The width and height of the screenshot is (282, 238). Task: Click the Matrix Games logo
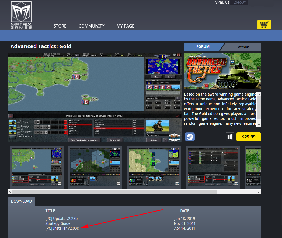point(21,15)
